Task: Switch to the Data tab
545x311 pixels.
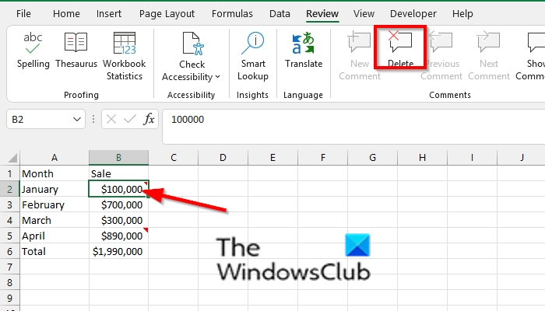Action: [280, 14]
